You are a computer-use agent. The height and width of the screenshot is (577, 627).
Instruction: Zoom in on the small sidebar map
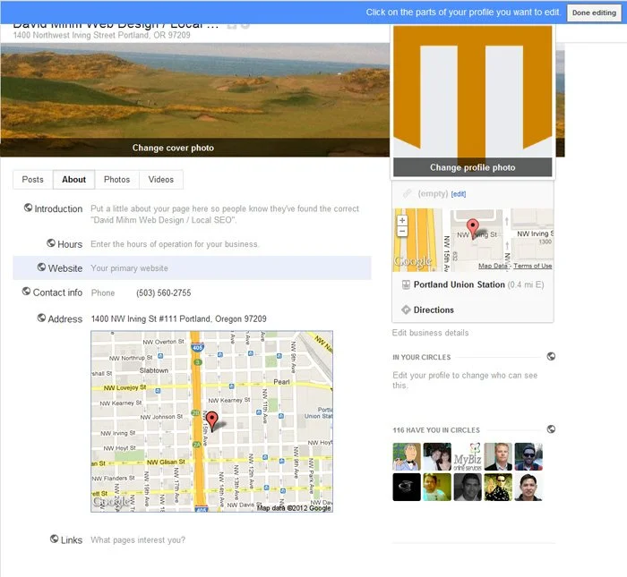(x=402, y=220)
